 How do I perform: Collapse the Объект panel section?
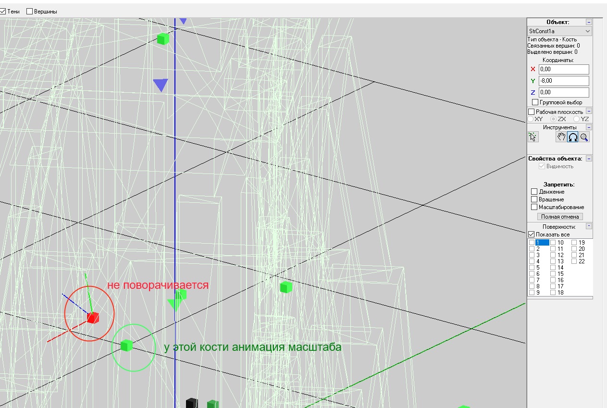pyautogui.click(x=589, y=22)
